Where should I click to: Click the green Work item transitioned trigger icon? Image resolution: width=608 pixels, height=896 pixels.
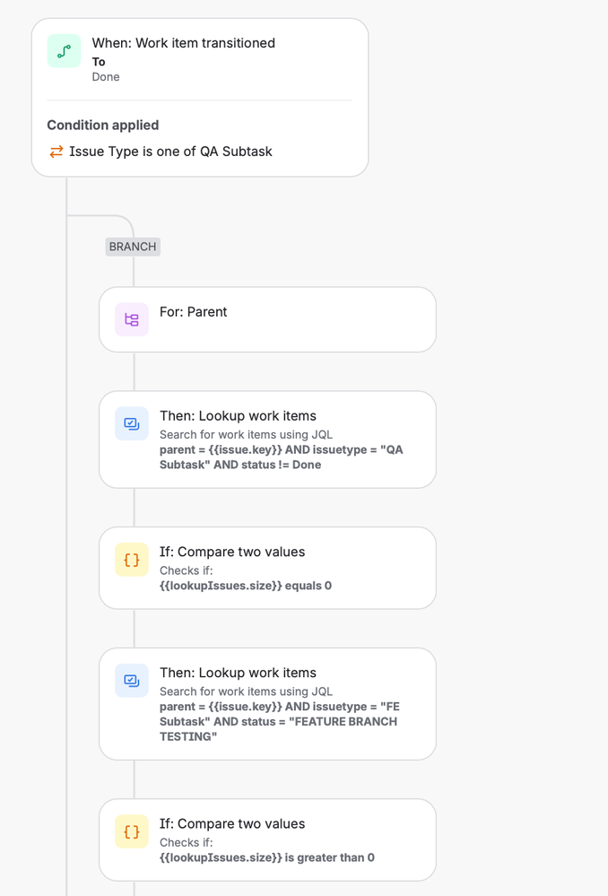point(63,51)
